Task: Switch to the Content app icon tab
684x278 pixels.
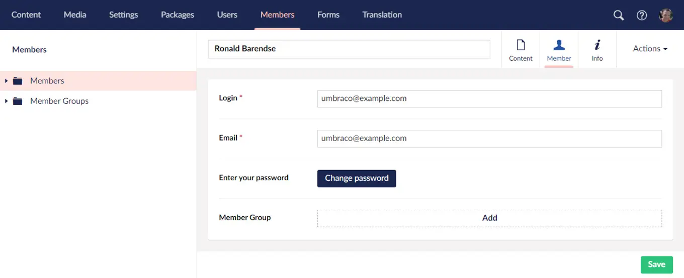Action: [x=521, y=49]
